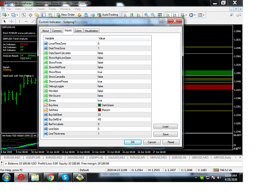Expand the periodicity dropdown arrow
The width and height of the screenshot is (255, 191).
click(195, 15)
